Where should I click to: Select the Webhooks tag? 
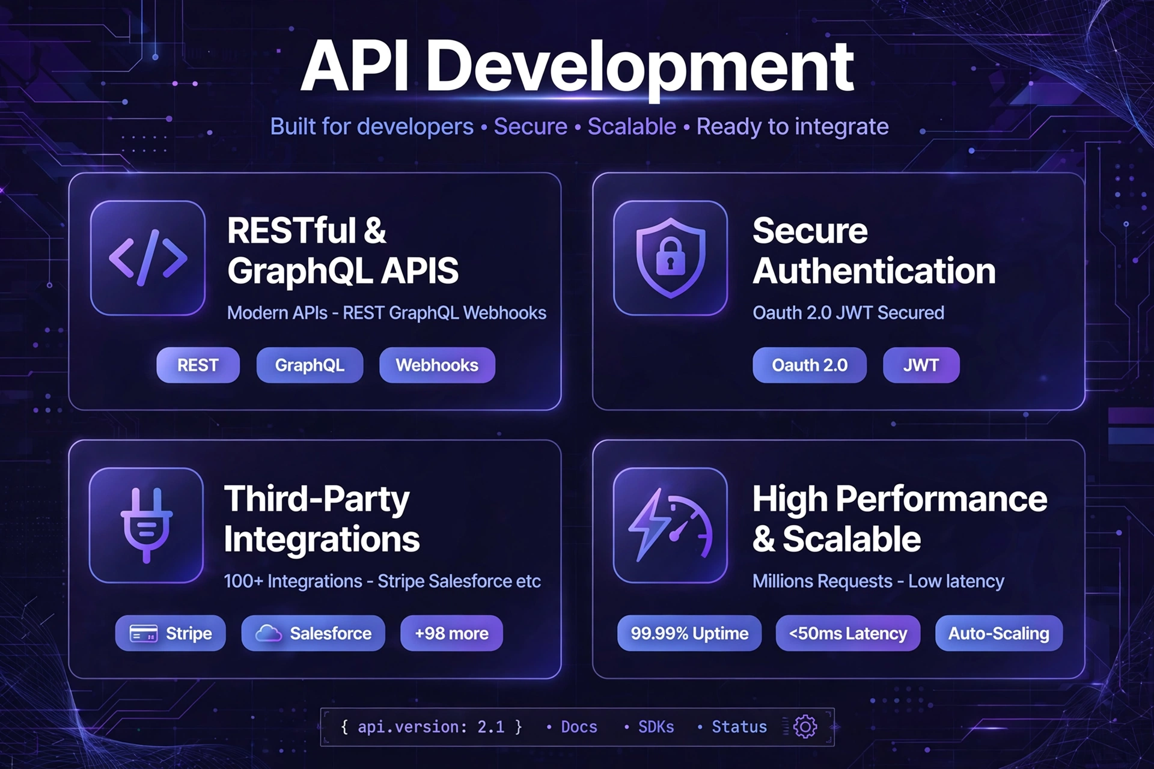437,365
